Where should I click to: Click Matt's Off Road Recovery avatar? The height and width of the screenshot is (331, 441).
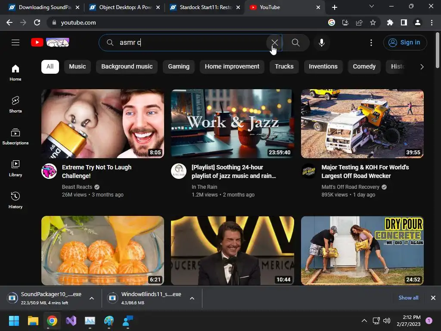[308, 171]
